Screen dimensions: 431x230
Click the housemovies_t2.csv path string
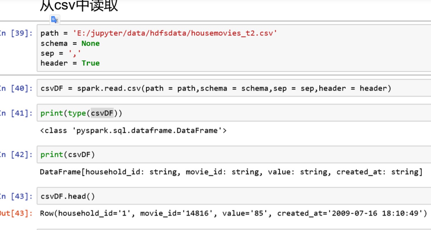175,33
